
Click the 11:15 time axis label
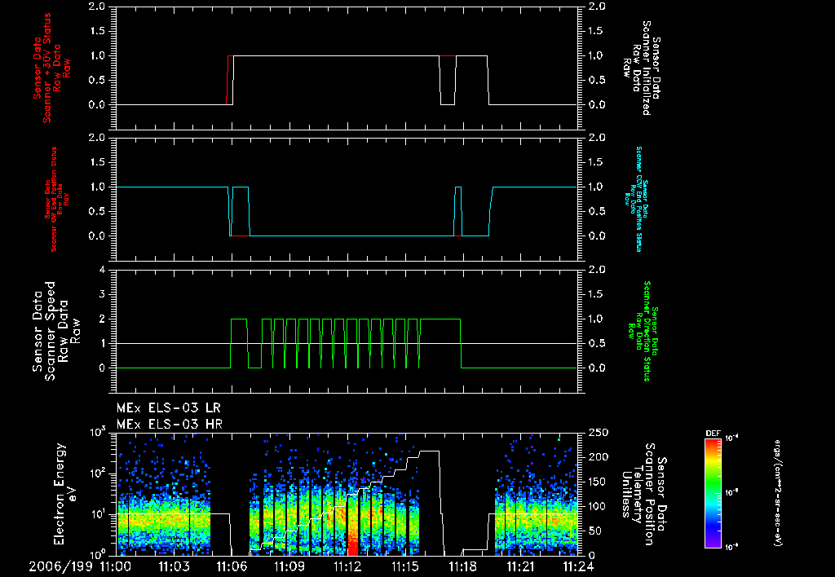[x=405, y=566]
